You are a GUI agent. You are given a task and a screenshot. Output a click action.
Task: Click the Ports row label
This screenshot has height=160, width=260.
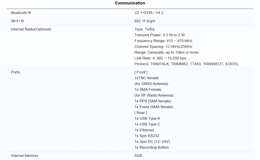(x=15, y=72)
